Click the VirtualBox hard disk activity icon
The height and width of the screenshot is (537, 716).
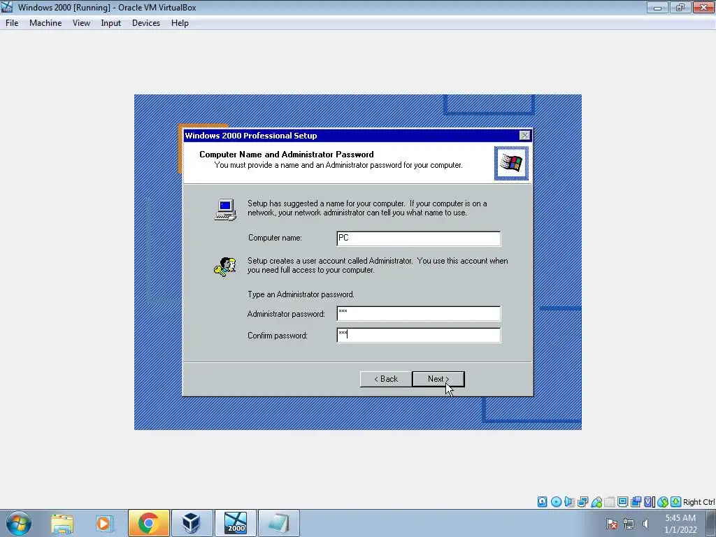click(x=542, y=502)
